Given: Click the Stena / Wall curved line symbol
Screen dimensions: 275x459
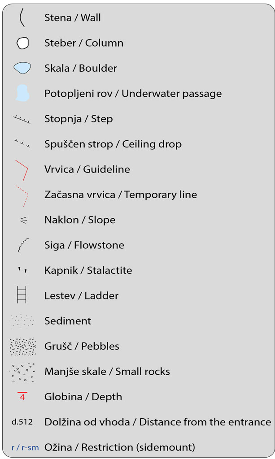Looking at the screenshot, I should [x=22, y=18].
